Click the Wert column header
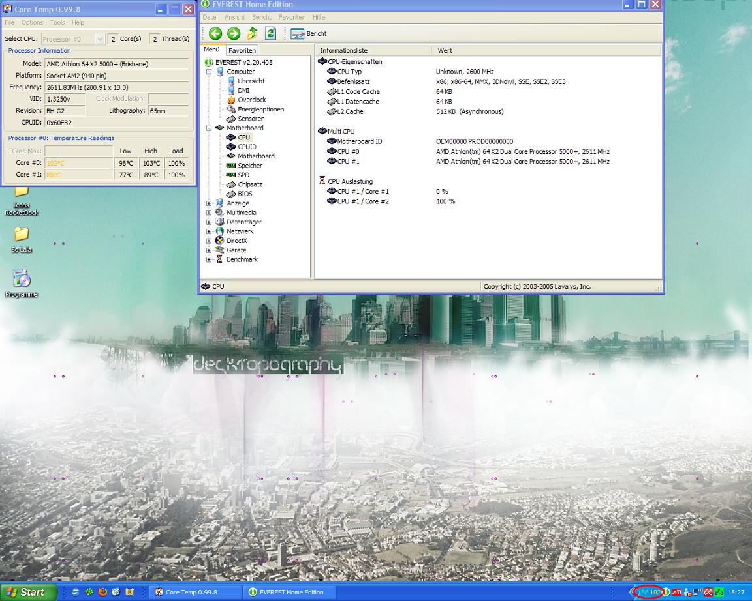The width and height of the screenshot is (752, 601). coord(546,50)
